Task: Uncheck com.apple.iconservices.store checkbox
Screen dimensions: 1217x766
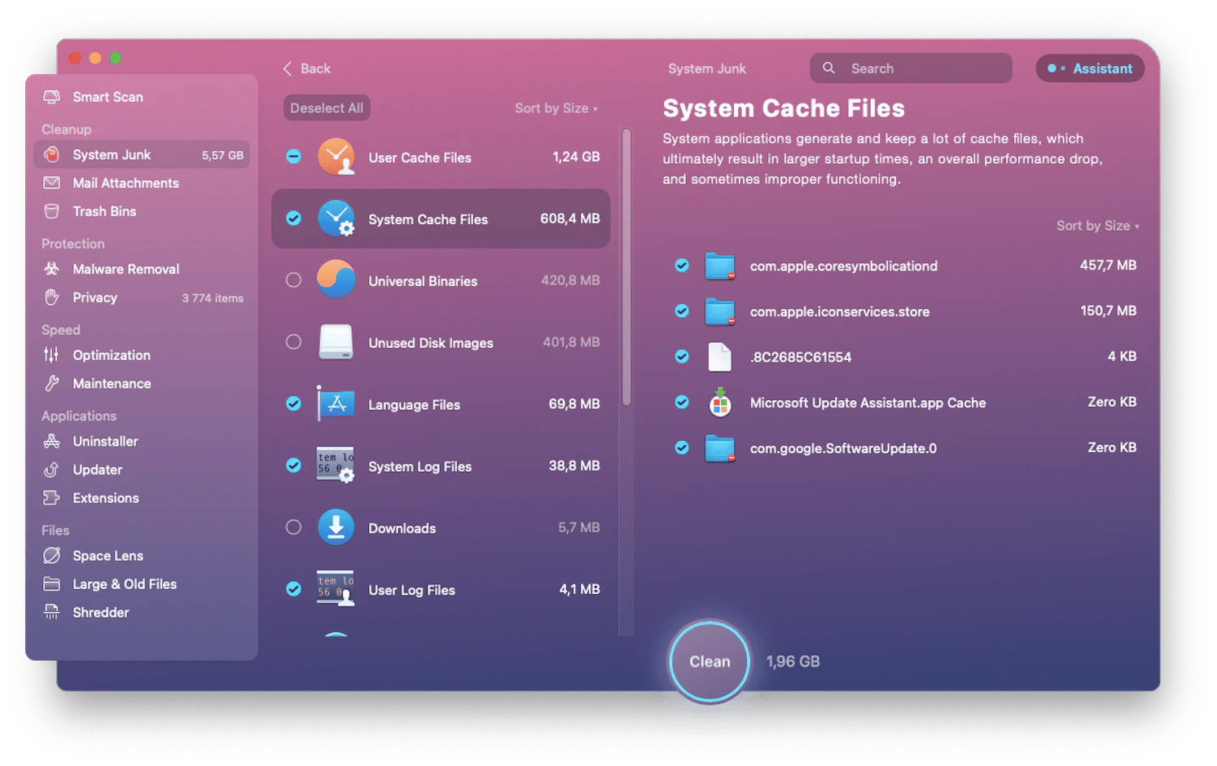Action: (x=682, y=310)
